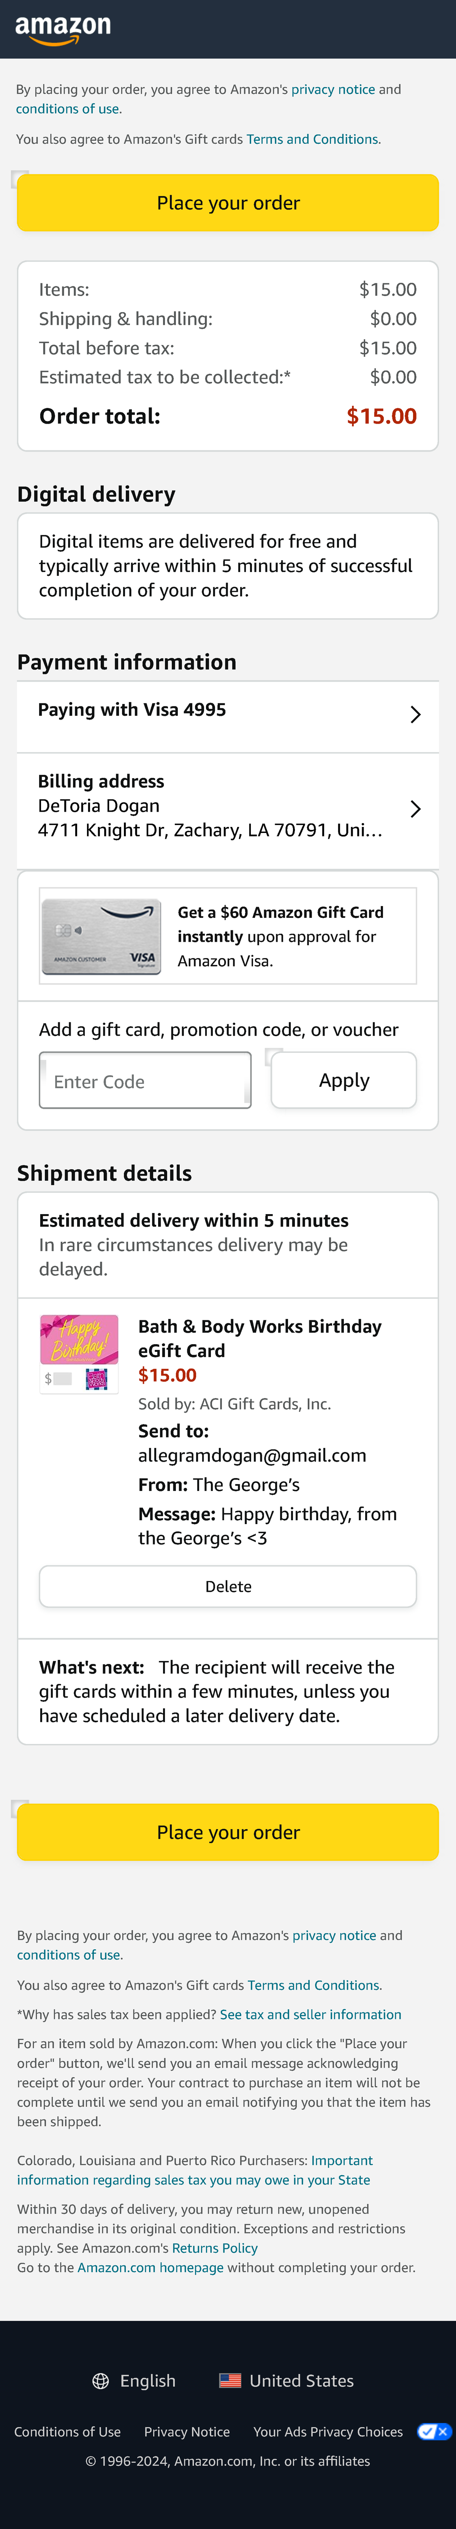The image size is (456, 2529).
Task: Click the Amazon logo in header
Action: pos(63,29)
